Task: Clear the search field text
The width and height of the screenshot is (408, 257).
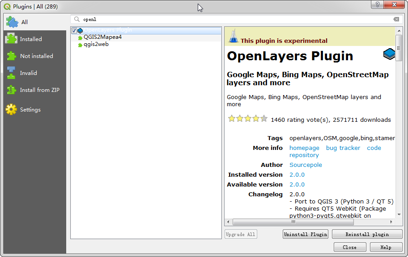Action: pos(396,19)
